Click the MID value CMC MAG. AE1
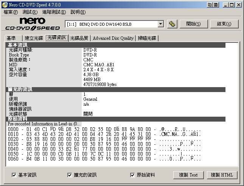The image size is (244, 186). click(99, 65)
